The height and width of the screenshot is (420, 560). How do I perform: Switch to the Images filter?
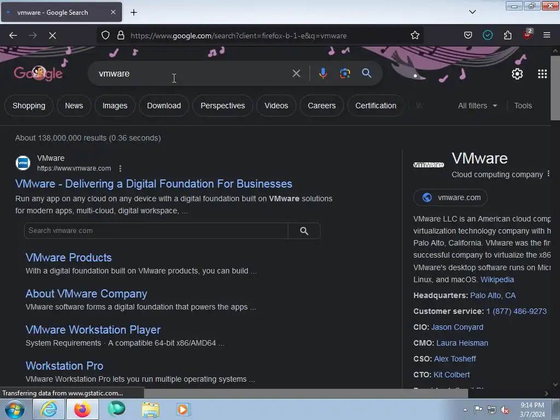coord(115,106)
